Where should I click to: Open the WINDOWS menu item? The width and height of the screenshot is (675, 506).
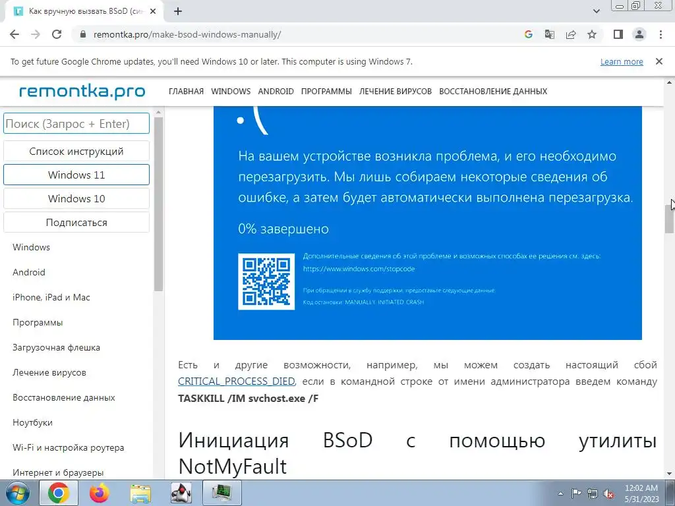tap(231, 91)
